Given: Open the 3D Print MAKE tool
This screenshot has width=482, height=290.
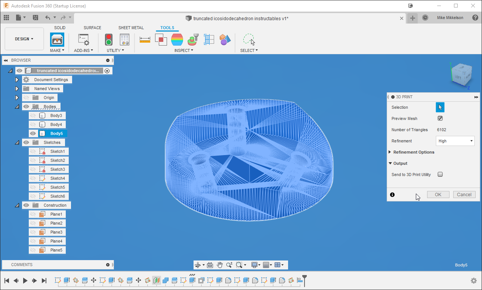Looking at the screenshot, I should tap(57, 39).
